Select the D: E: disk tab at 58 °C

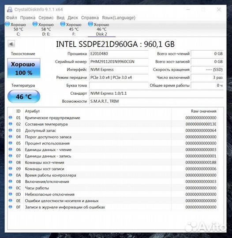46,29
